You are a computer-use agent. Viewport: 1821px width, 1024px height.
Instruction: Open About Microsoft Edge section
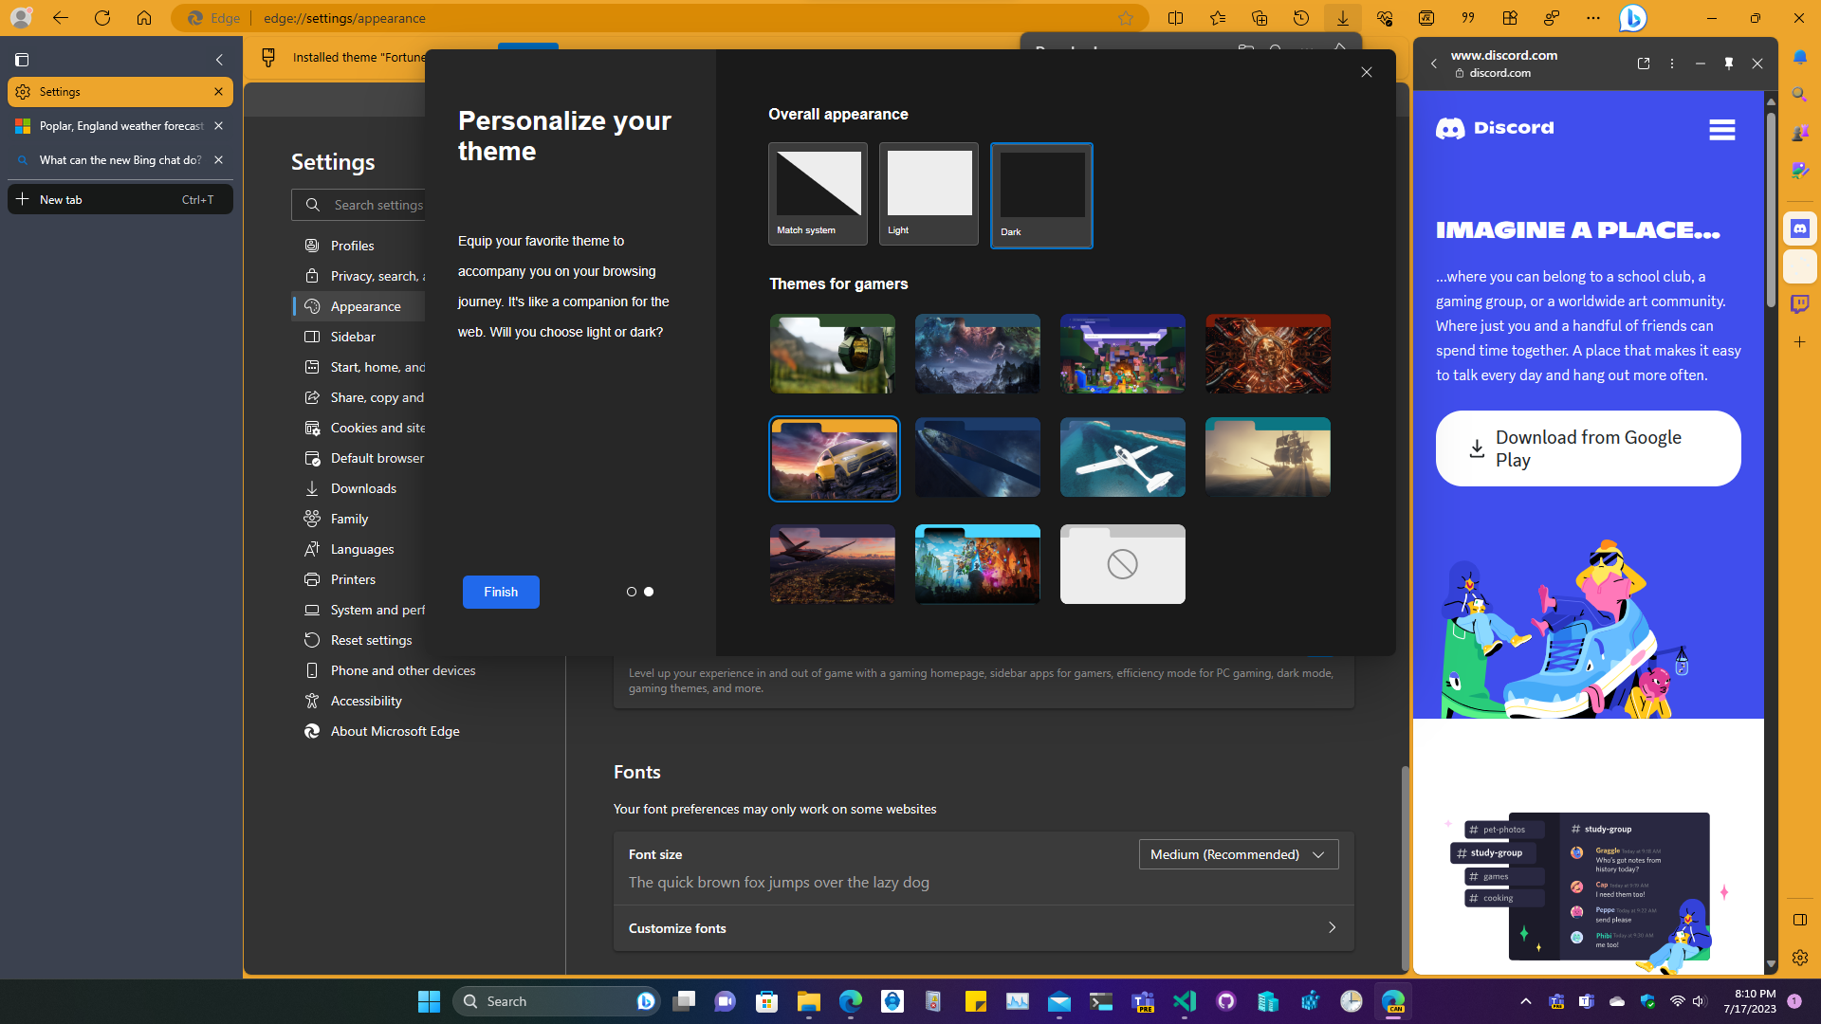point(395,731)
